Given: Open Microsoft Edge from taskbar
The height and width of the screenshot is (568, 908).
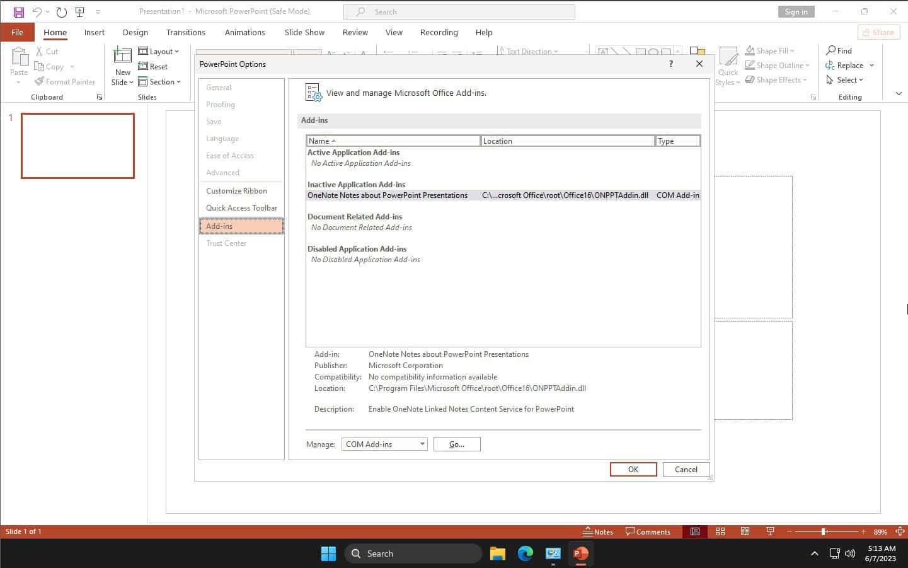Looking at the screenshot, I should pyautogui.click(x=526, y=554).
